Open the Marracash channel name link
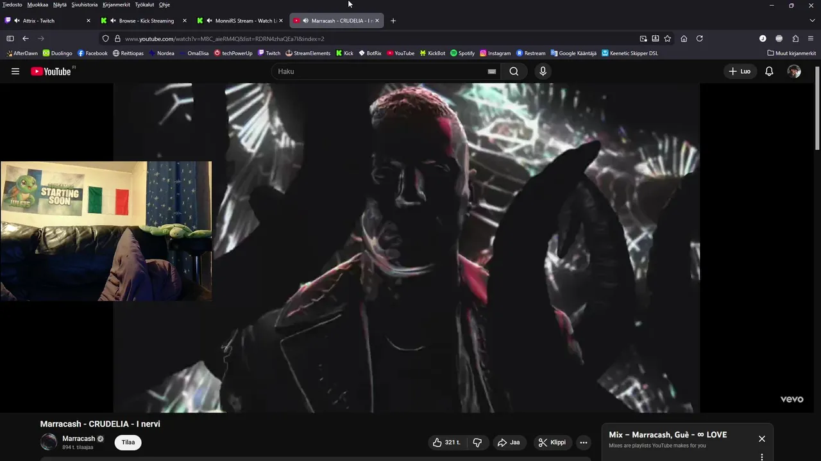821x461 pixels. click(x=78, y=439)
